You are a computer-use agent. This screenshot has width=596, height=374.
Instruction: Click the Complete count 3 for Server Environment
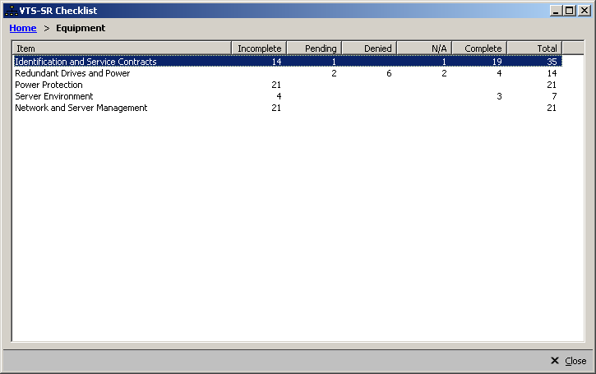[499, 96]
